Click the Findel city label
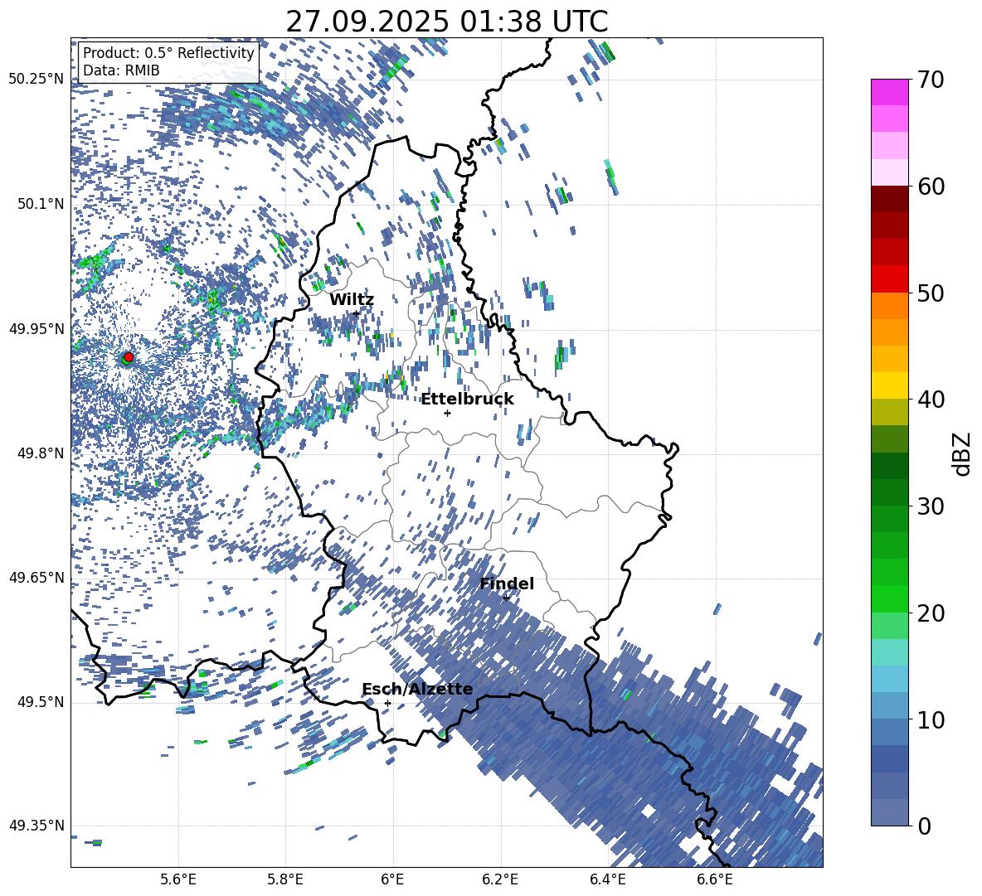Screen dimensions: 982x896 [507, 584]
